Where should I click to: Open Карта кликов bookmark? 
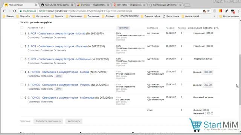coord(171,16)
